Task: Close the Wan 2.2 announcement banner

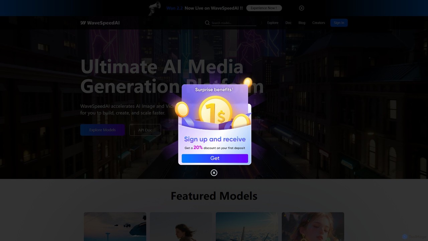Action: click(x=302, y=8)
